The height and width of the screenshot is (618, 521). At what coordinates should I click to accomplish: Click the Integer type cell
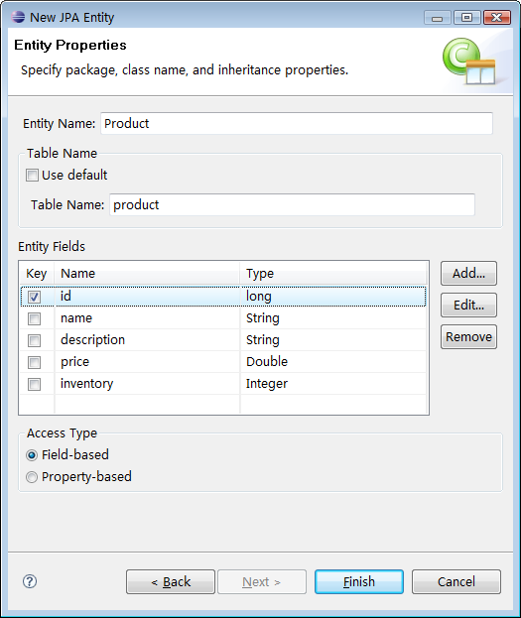267,384
